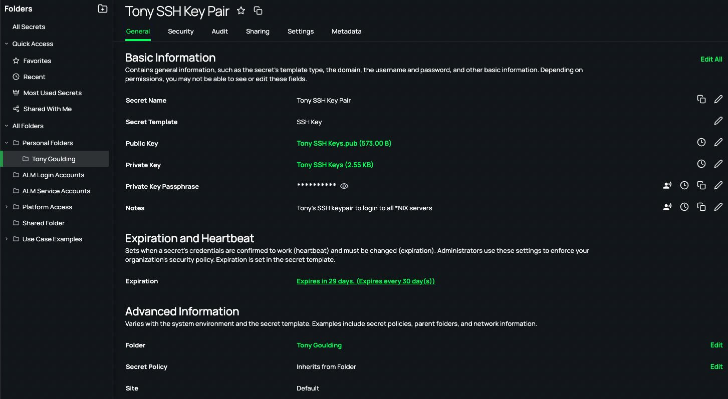This screenshot has width=728, height=399.
Task: Copy the Secret Name value
Action: (x=701, y=99)
